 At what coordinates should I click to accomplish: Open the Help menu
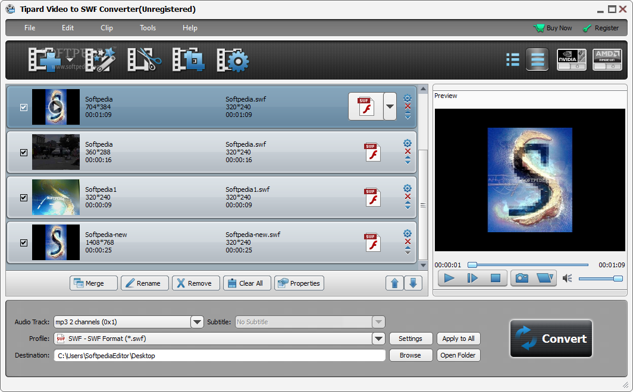[x=190, y=28]
